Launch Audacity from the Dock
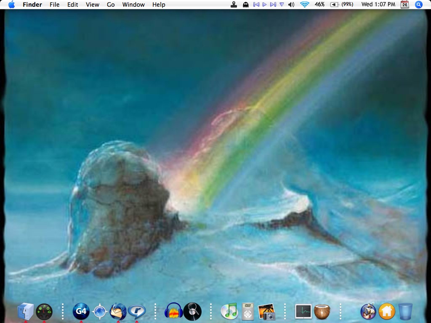 pos(174,311)
